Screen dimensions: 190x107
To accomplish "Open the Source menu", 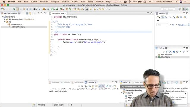I will (34, 2).
